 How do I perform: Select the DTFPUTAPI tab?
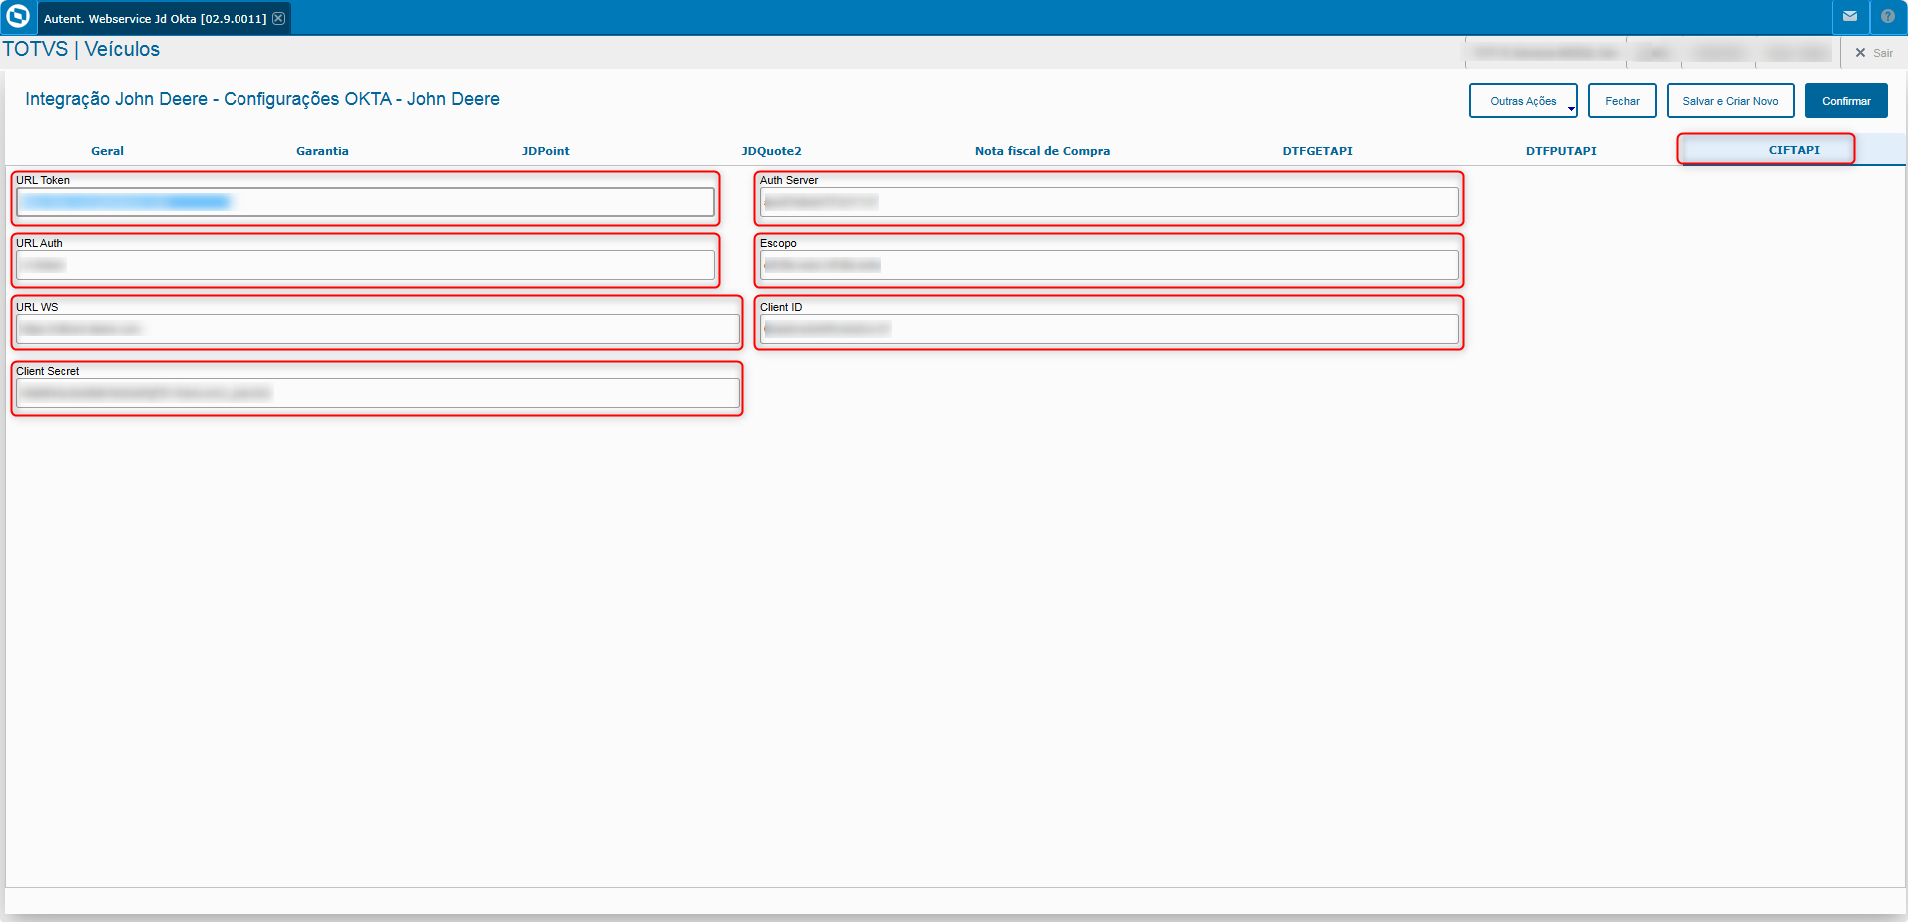pos(1561,151)
